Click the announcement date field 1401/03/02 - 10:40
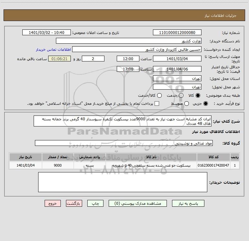 click(47, 32)
